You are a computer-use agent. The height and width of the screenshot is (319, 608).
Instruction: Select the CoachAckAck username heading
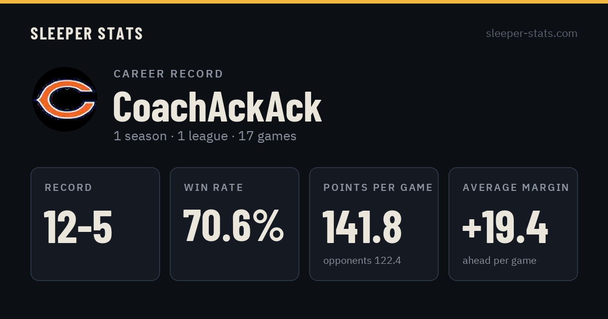pos(217,107)
